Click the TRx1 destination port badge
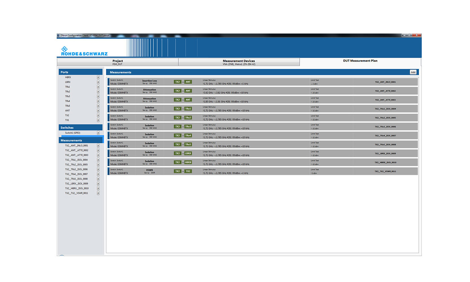Image resolution: width=470 pixels, height=282 pixels. pyautogui.click(x=188, y=109)
